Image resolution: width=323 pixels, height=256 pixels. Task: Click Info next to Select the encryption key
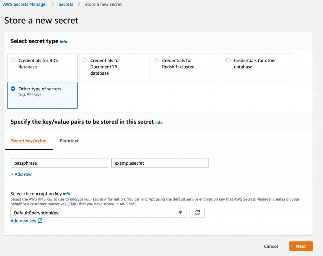[x=66, y=194]
